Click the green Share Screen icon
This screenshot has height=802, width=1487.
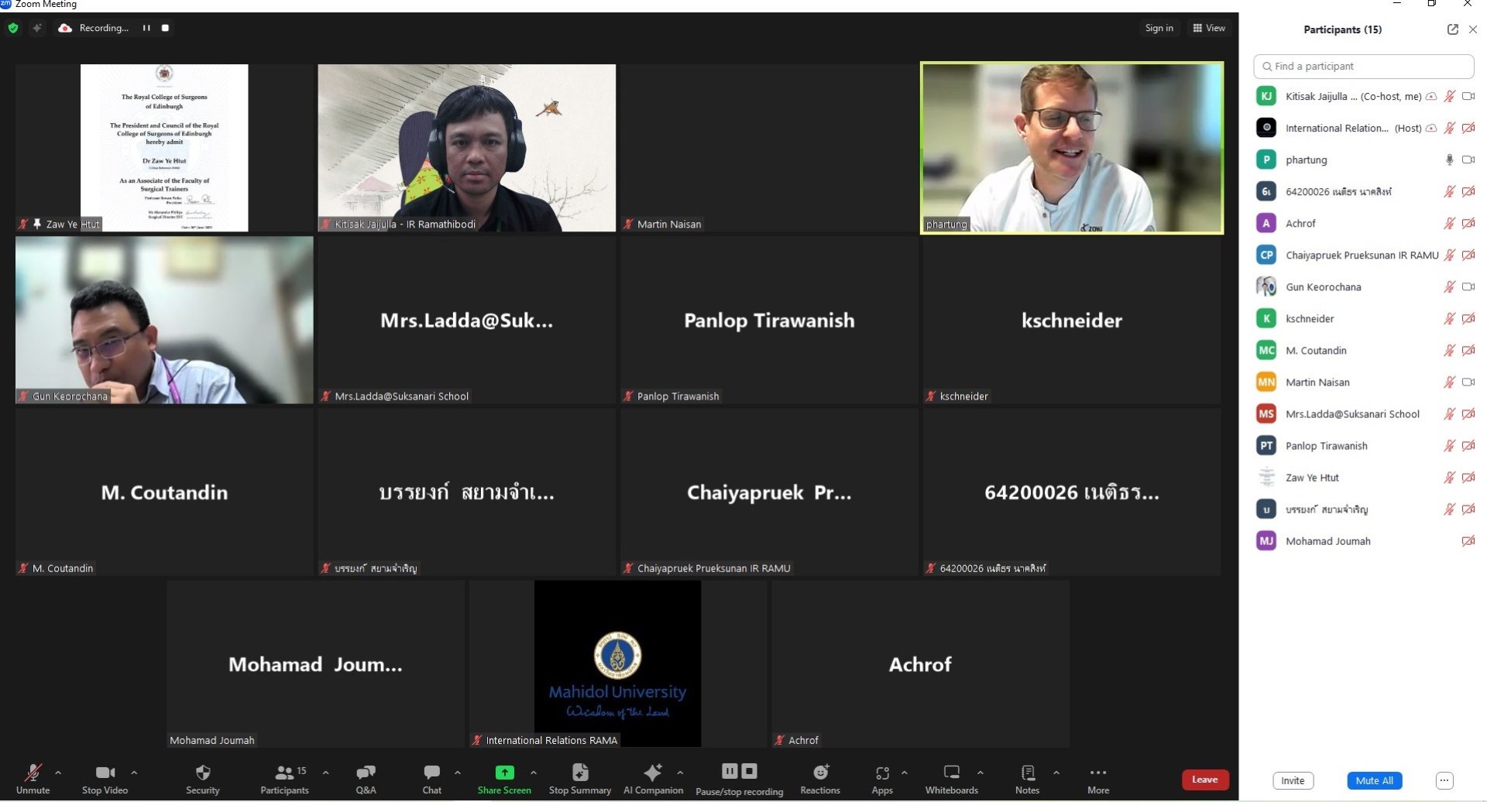(x=504, y=773)
